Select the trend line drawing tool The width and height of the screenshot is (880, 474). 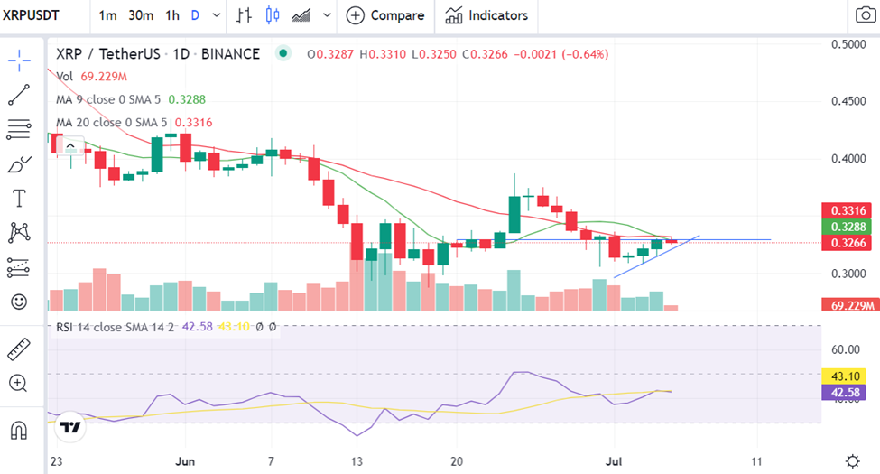click(19, 95)
